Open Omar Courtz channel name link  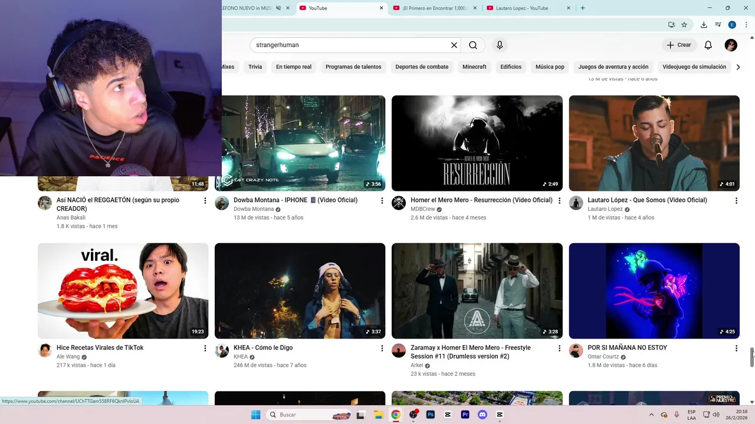pos(603,357)
